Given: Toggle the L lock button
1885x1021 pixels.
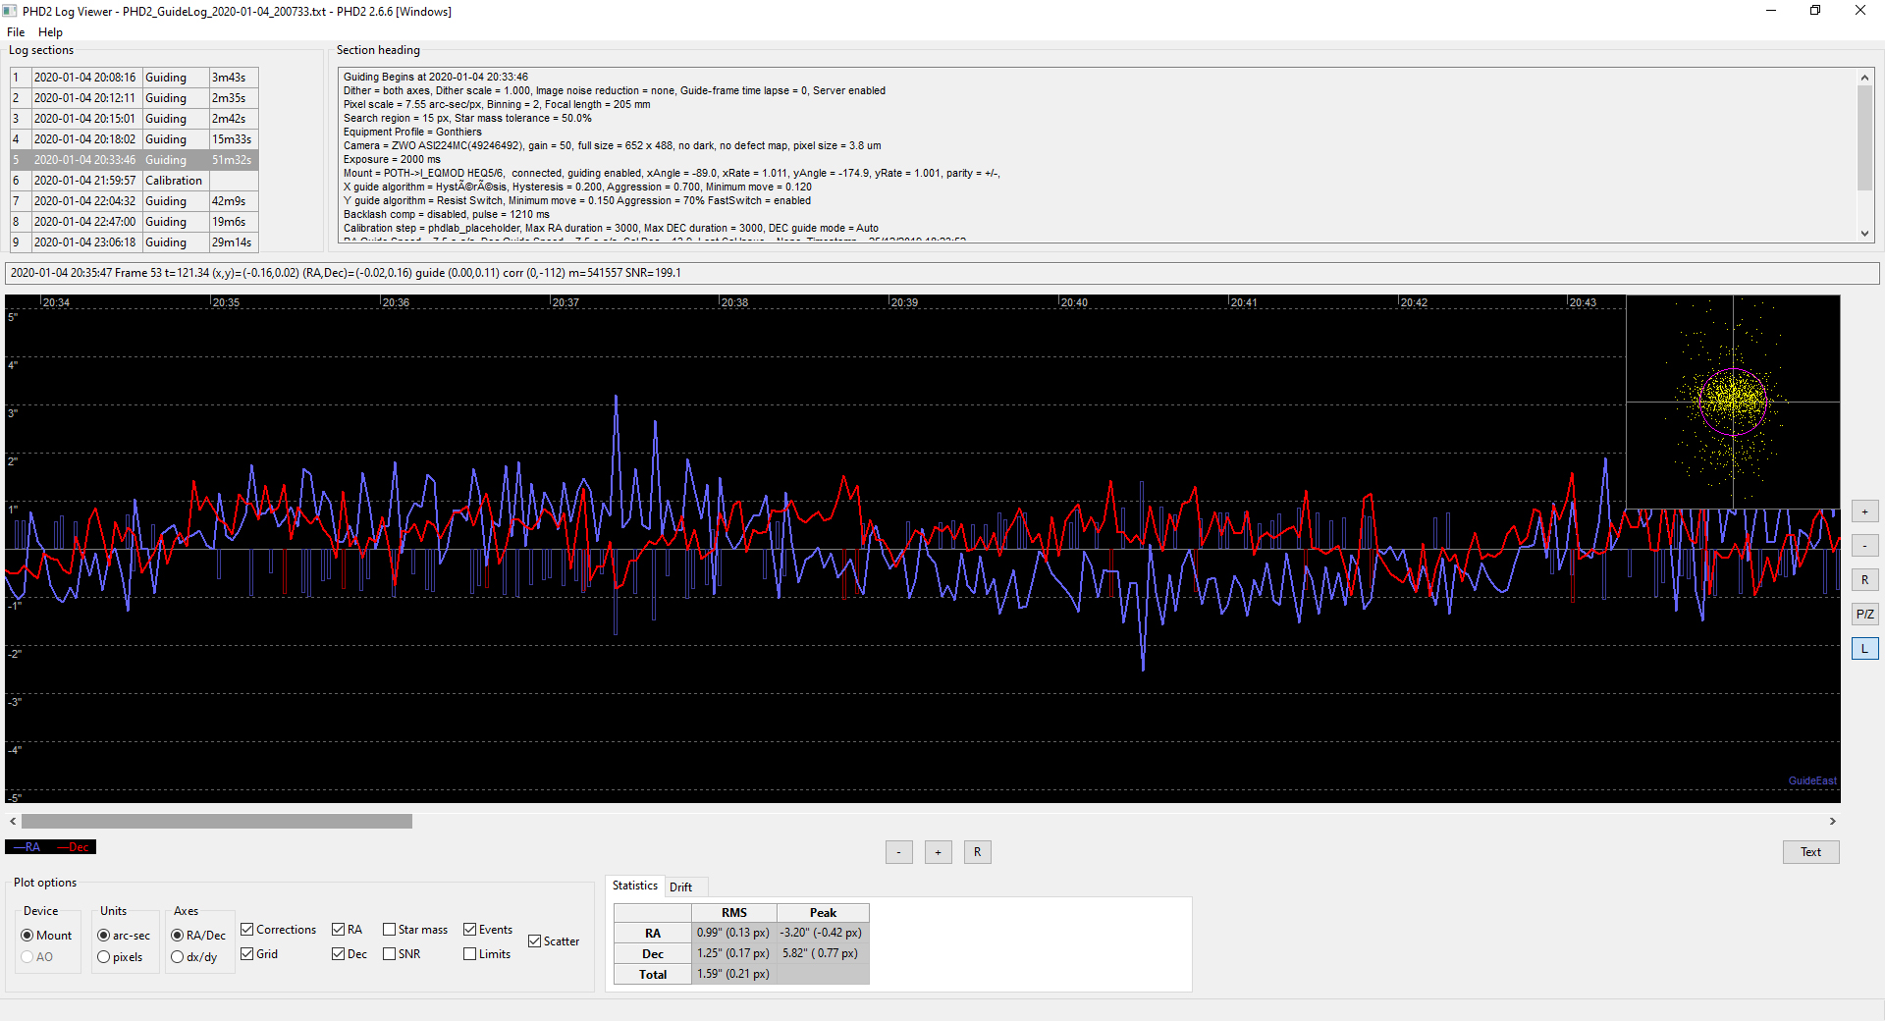Looking at the screenshot, I should click(x=1864, y=649).
